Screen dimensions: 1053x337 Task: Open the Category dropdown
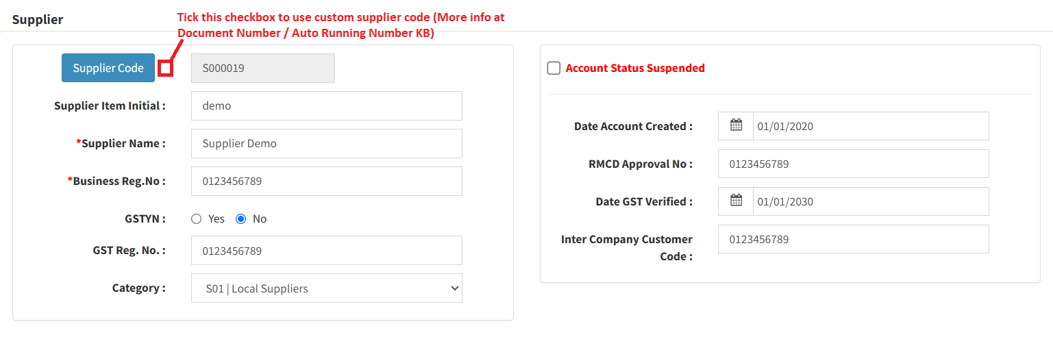click(326, 288)
